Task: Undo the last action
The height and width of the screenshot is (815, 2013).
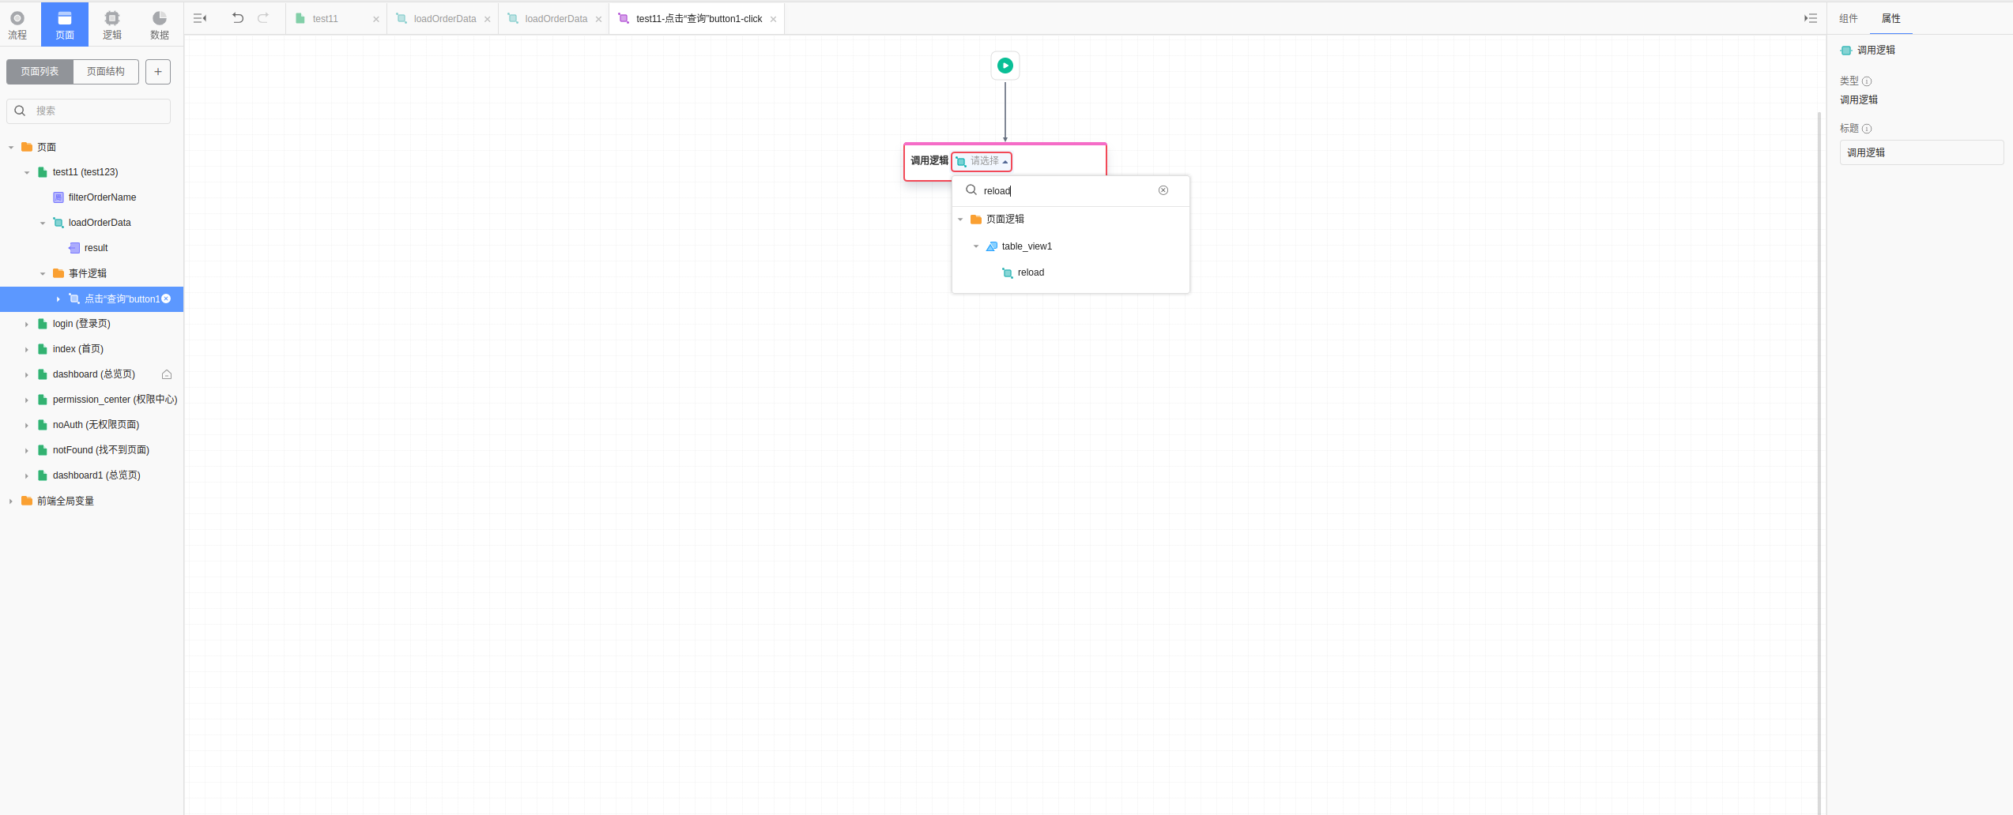Action: point(237,18)
